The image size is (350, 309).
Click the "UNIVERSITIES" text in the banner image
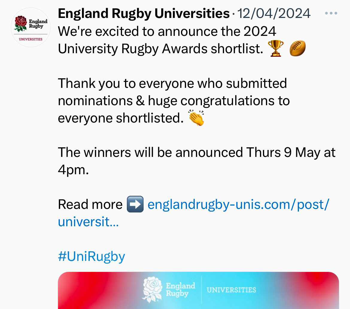tap(231, 290)
